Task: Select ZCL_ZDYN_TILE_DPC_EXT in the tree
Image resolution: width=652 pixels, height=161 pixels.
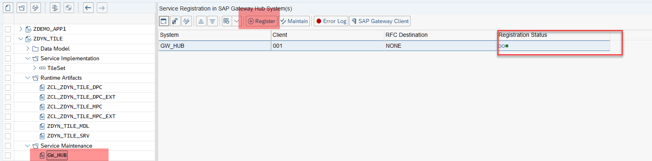Action: pyautogui.click(x=81, y=97)
